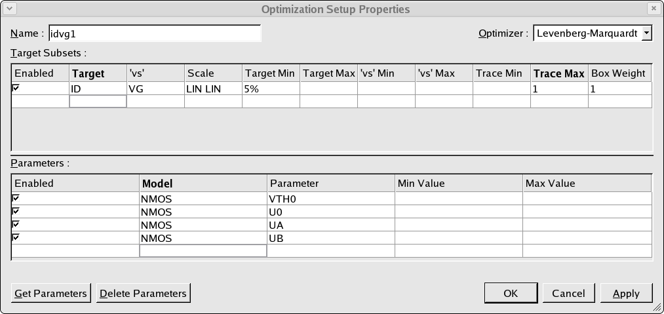Select the Target Min cell showing 5%

pyautogui.click(x=271, y=88)
